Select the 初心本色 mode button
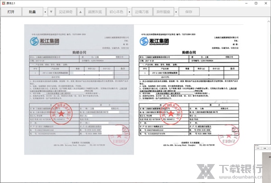 [x=117, y=12]
